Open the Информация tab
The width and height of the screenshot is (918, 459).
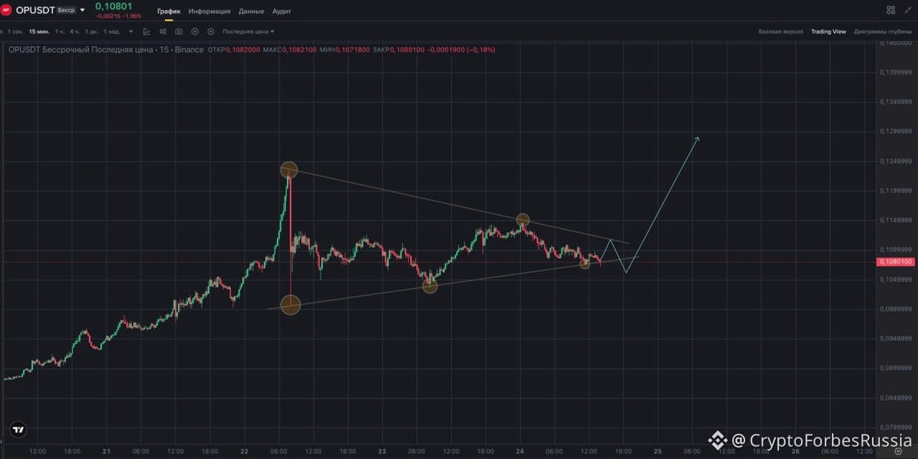tap(209, 11)
